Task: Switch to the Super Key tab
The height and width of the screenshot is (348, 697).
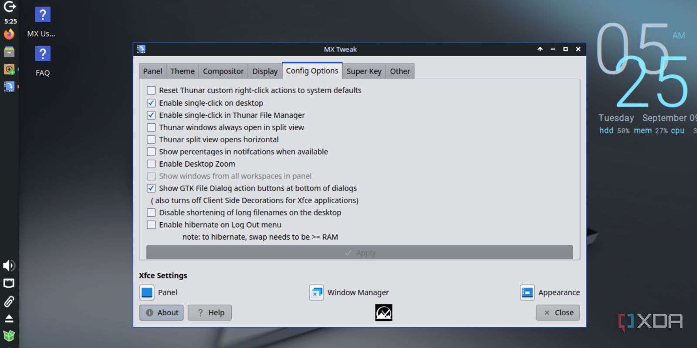Action: [x=364, y=71]
